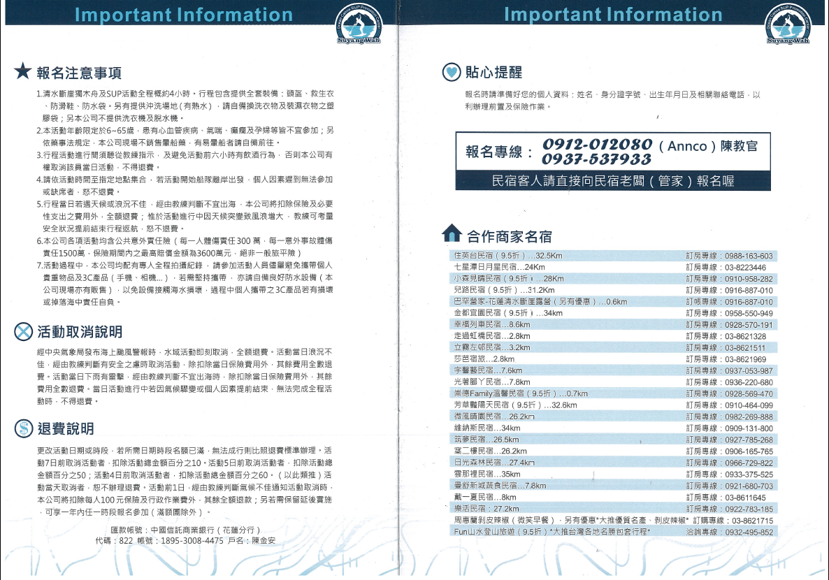Click the 報名注意事項 heading
Viewport: 829px width, 580px height.
(x=79, y=73)
